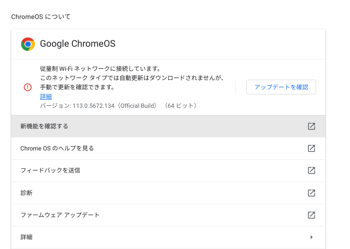Open the 詳細 row label at bottom
Image resolution: width=350 pixels, height=249 pixels.
[27, 237]
